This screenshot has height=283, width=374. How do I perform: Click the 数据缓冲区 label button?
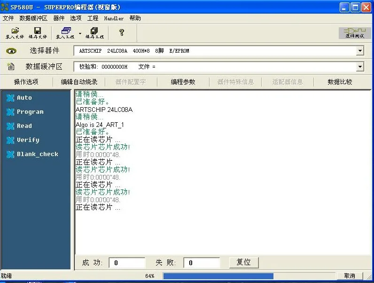coord(44,67)
